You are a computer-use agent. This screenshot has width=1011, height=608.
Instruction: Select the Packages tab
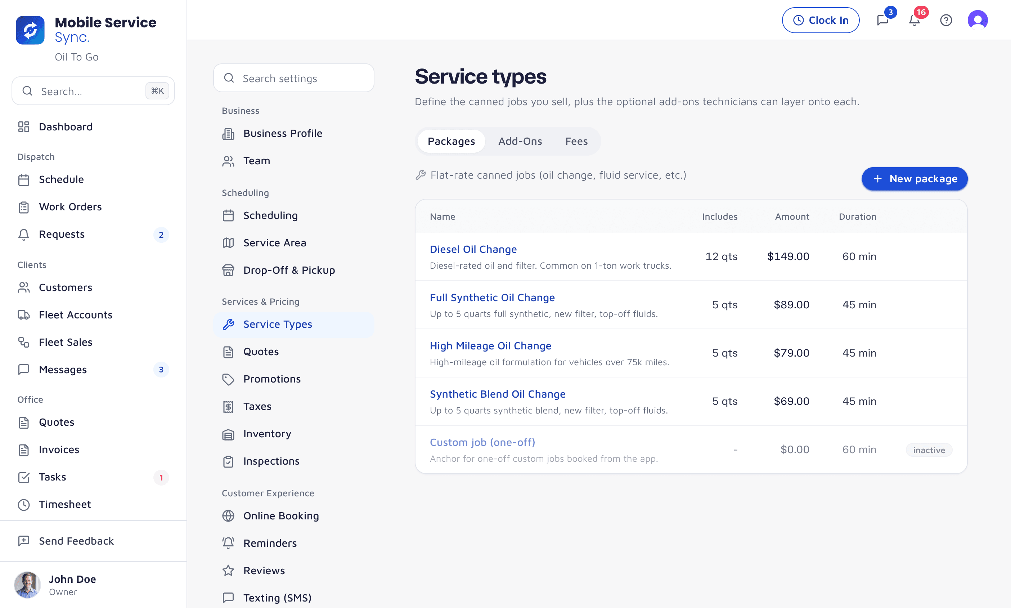click(451, 141)
